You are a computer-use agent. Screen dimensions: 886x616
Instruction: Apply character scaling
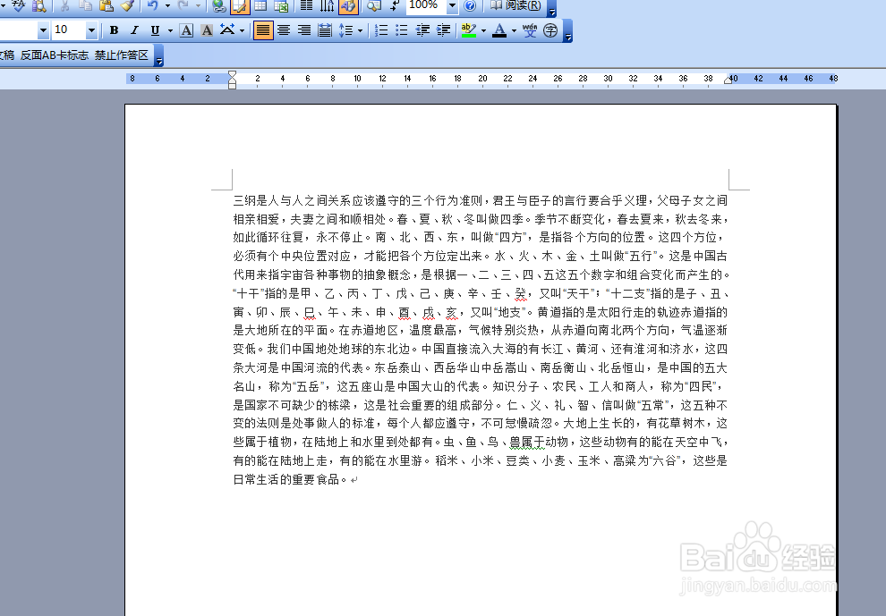pyautogui.click(x=227, y=30)
